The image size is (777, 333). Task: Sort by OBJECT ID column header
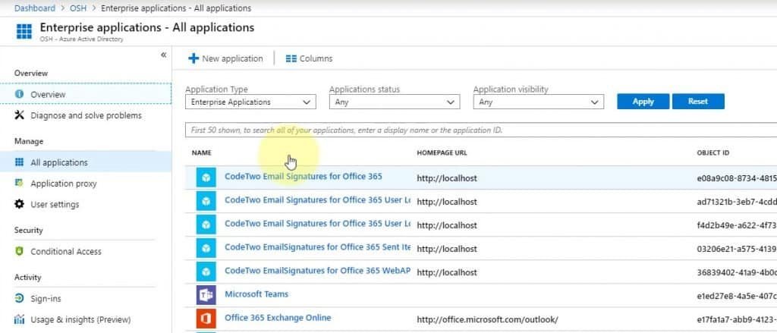713,152
